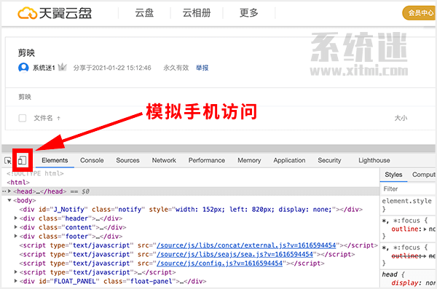Select the DOCTYPE html line

pos(35,173)
